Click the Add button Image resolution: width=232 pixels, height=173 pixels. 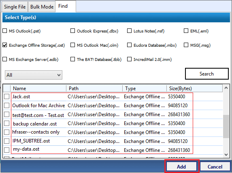click(181, 167)
